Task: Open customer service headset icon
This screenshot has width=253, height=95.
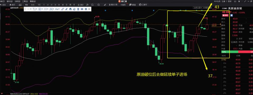Action: coord(235,1)
